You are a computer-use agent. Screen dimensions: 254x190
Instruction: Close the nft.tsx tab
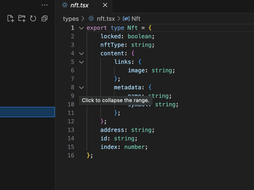(x=105, y=5)
